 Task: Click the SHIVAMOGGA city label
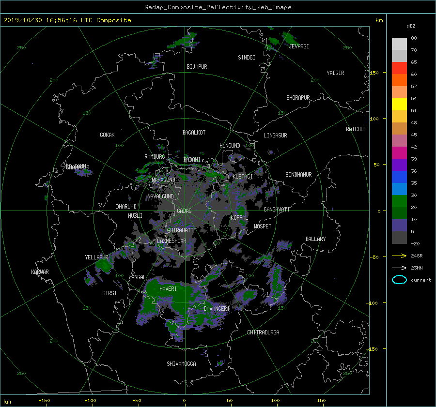[181, 363]
